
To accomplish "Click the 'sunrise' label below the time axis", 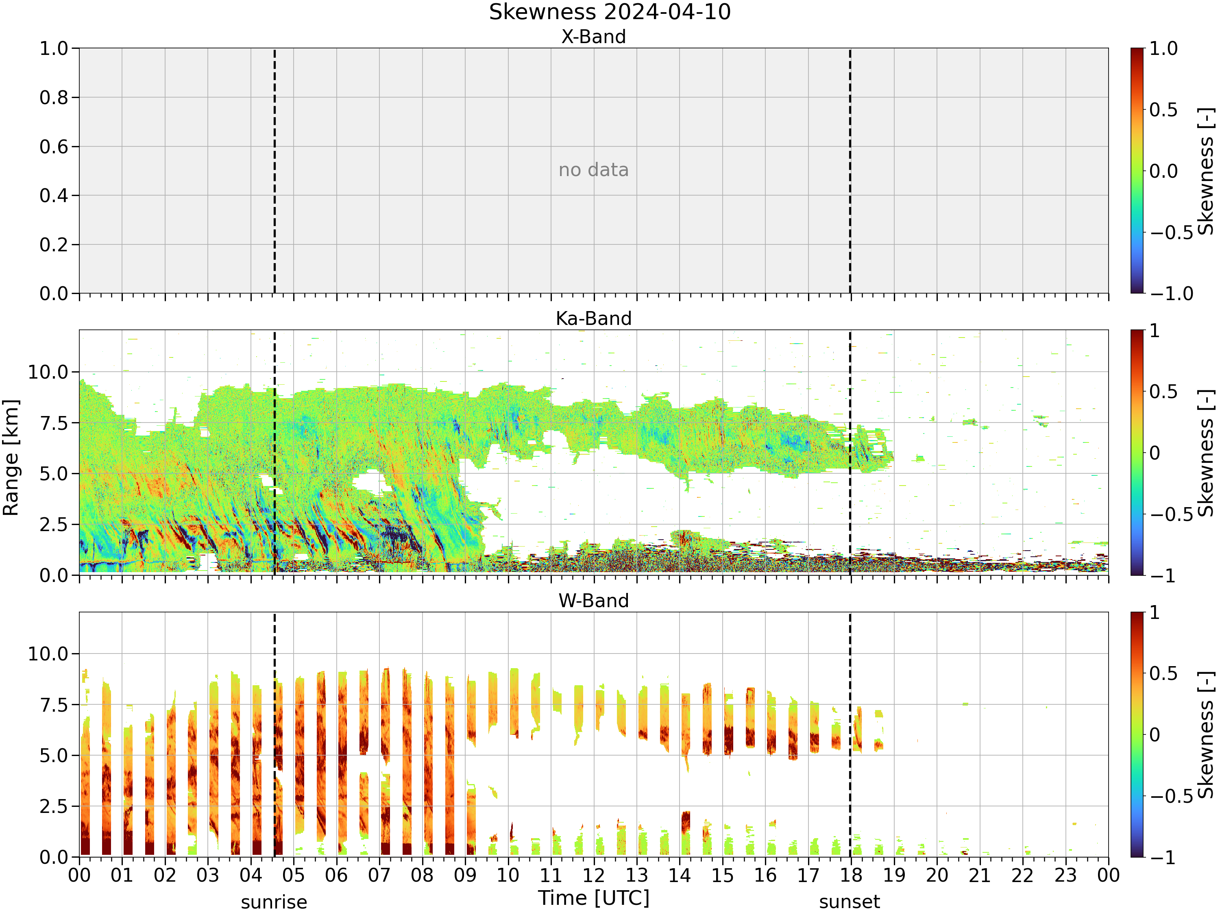I will point(274,902).
